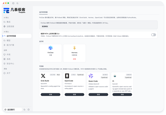
Task: Click the SpaceXAI publisher text
Action: (x=44, y=84)
